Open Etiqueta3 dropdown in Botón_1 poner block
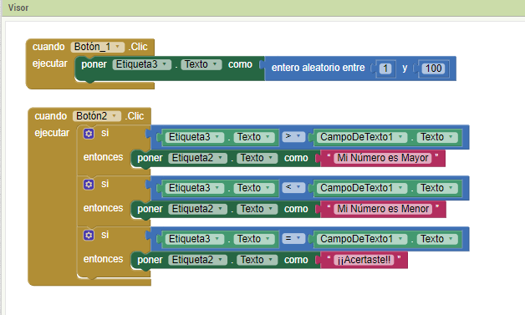525x315 pixels. pos(141,64)
